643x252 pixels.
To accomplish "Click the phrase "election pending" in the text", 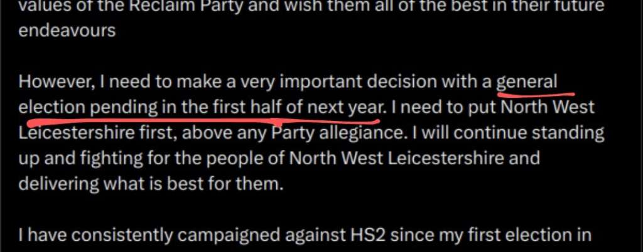I will click(89, 108).
